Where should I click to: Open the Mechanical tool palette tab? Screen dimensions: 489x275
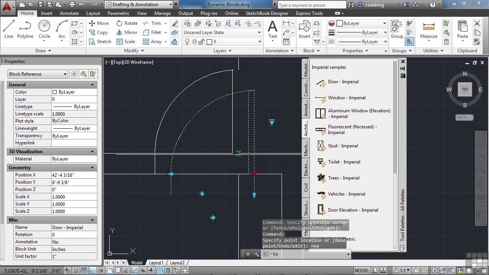point(306,149)
